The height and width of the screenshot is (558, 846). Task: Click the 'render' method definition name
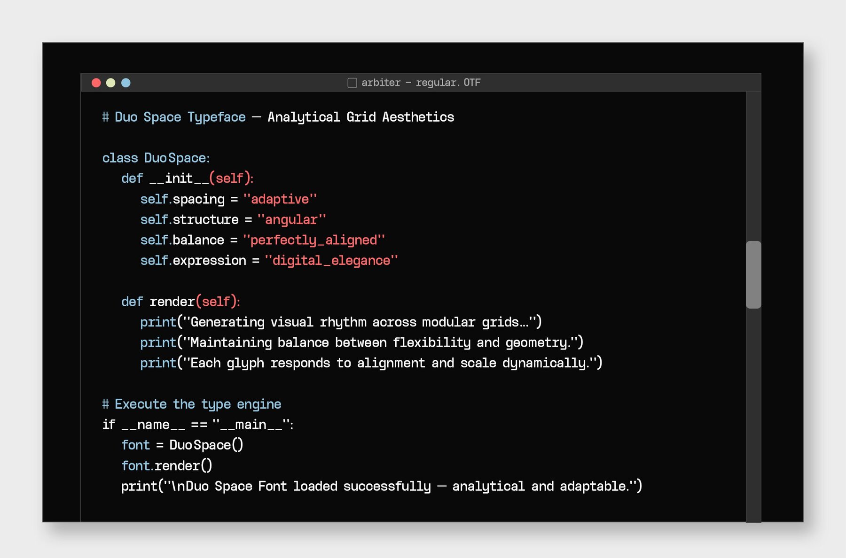(172, 302)
